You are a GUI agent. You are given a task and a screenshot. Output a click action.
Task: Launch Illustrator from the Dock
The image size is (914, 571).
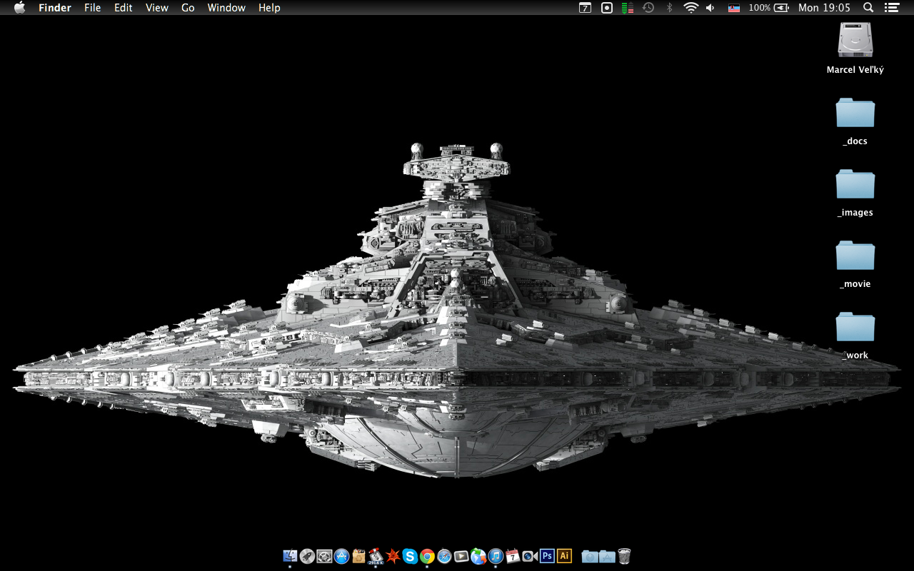point(564,556)
